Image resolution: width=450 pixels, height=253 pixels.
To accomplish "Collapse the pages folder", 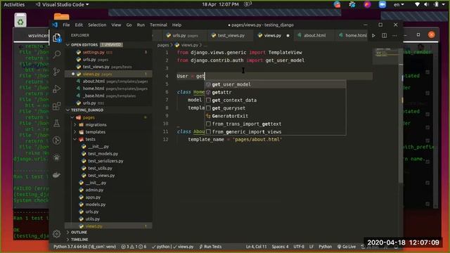I will point(72,117).
